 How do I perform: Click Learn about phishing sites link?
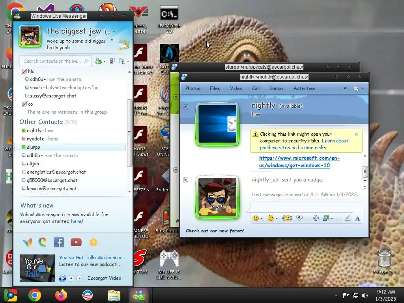coord(304,144)
